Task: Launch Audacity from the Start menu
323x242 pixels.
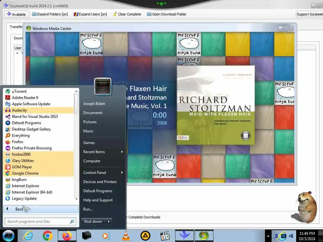Action: click(38, 110)
